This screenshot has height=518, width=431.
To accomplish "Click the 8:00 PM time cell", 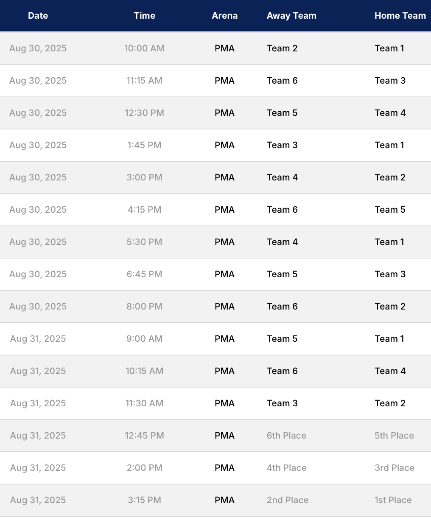I will (144, 307).
